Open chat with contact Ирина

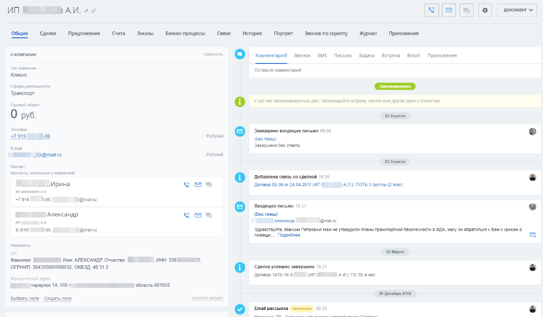(209, 185)
